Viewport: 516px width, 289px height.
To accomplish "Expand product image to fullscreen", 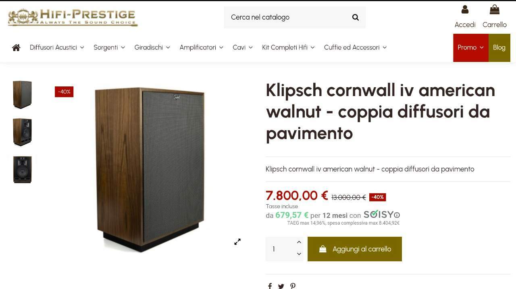I will (x=237, y=242).
